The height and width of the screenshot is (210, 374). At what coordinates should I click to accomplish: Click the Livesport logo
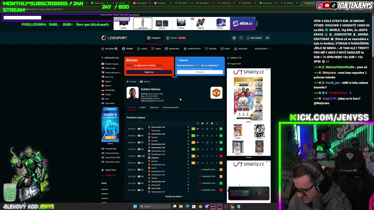114,38
